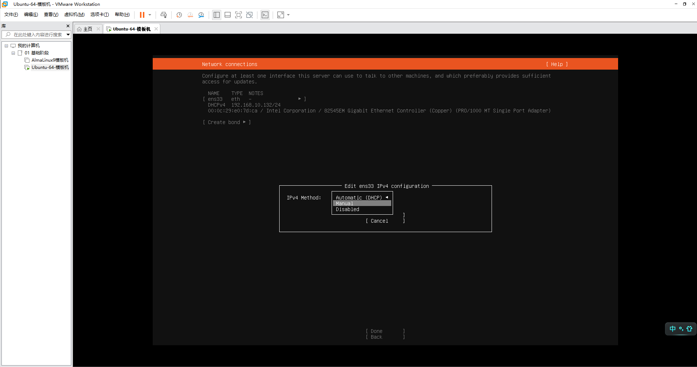Click the send Ctrl+Alt+Del icon
The height and width of the screenshot is (367, 697).
click(x=164, y=15)
